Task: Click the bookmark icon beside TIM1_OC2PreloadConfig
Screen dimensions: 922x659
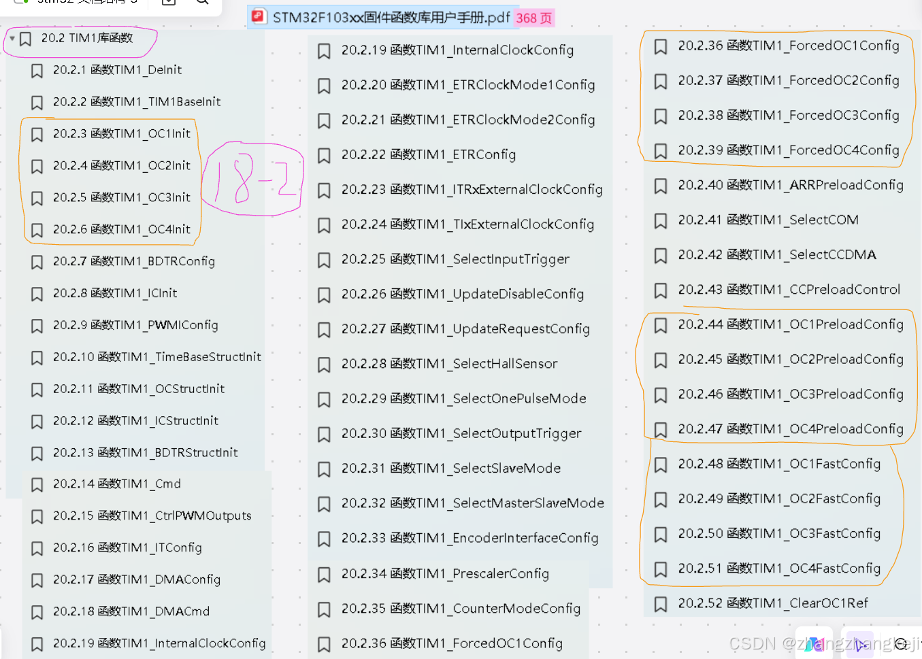Action: point(661,360)
